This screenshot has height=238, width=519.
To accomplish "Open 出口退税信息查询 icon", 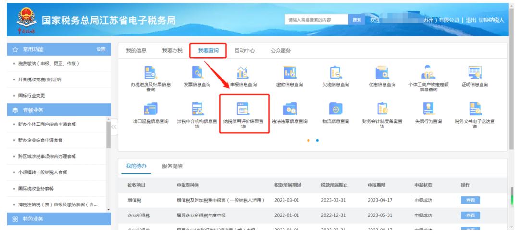I will [150, 109].
